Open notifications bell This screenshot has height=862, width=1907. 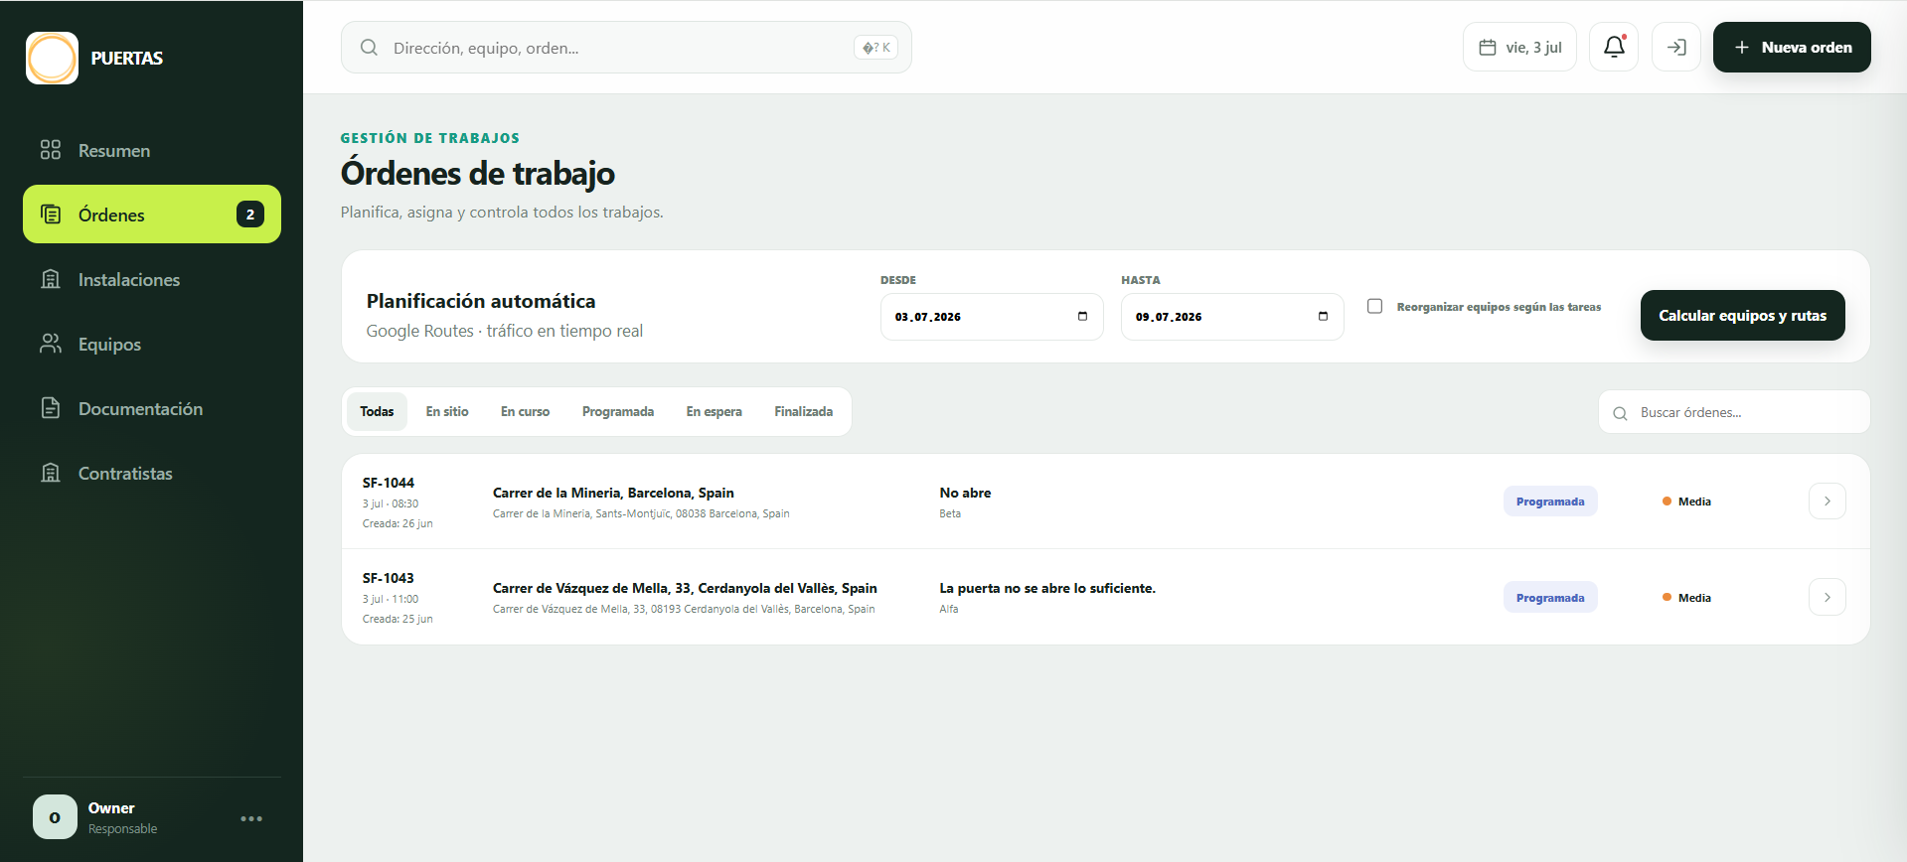pyautogui.click(x=1614, y=47)
